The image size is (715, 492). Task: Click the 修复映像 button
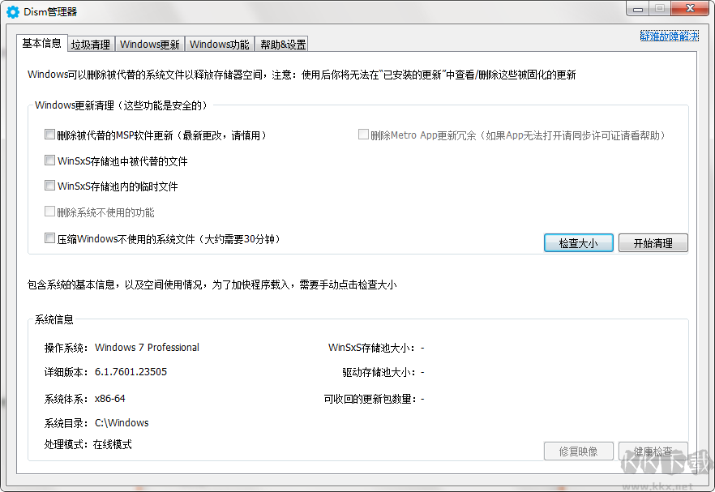click(x=578, y=451)
